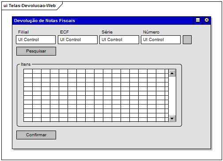This screenshot has width=223, height=161.
Task: Click the Pesquisar button
Action: [36, 51]
